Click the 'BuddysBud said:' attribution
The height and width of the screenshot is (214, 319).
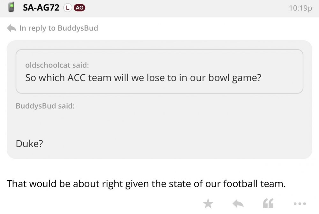[45, 106]
